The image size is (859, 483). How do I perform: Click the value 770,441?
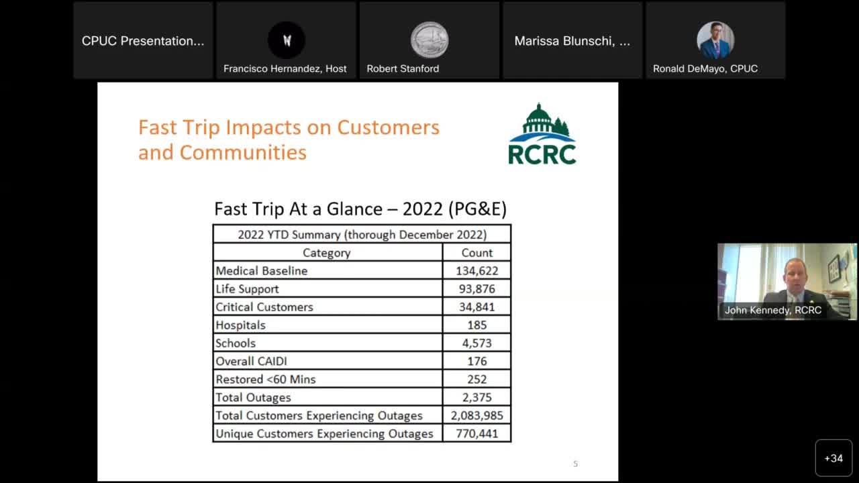click(x=477, y=434)
